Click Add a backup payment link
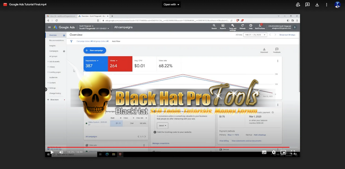Screen dimensions: 345x169 [260, 135]
